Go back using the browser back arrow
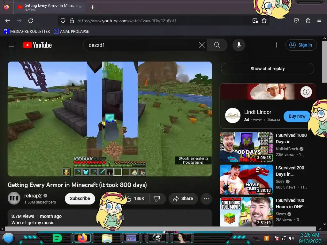327x245 pixels. click(8, 21)
